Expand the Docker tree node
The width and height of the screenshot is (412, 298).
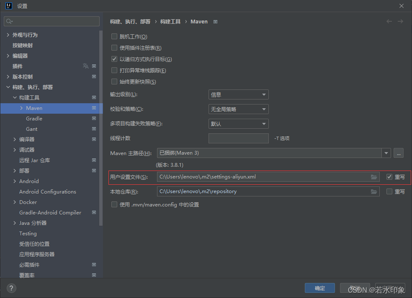(x=15, y=202)
